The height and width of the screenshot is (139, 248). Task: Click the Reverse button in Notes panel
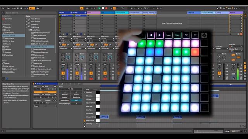pyautogui.click(x=65, y=95)
